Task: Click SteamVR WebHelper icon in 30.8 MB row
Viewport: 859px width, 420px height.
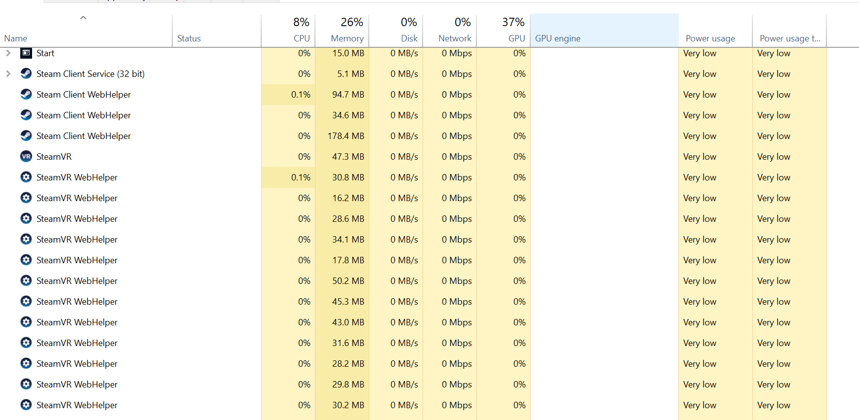Action: coord(26,177)
